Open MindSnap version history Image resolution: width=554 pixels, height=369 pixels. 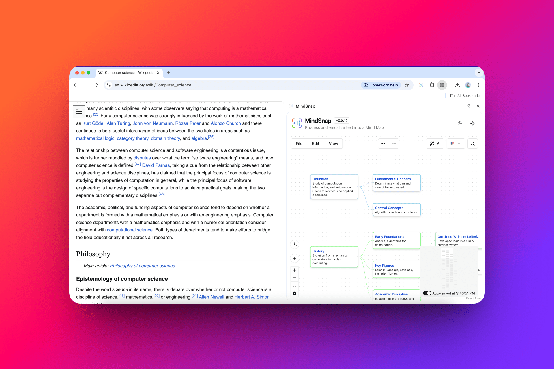click(460, 123)
